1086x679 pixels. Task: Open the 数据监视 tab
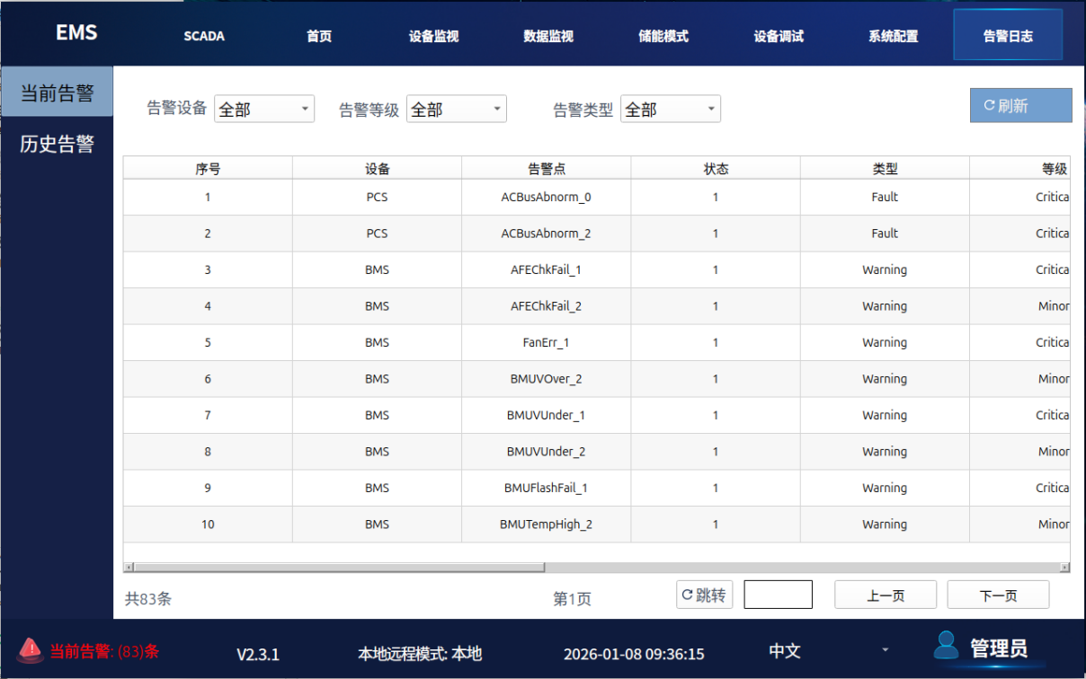pyautogui.click(x=548, y=36)
